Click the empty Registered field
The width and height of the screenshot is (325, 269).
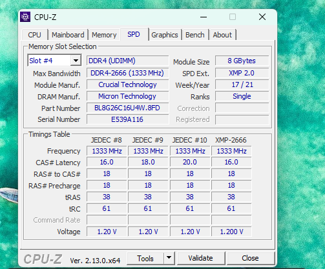tap(242, 119)
